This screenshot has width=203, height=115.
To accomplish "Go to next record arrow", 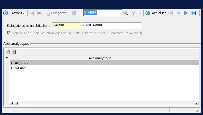I will click(186, 13).
